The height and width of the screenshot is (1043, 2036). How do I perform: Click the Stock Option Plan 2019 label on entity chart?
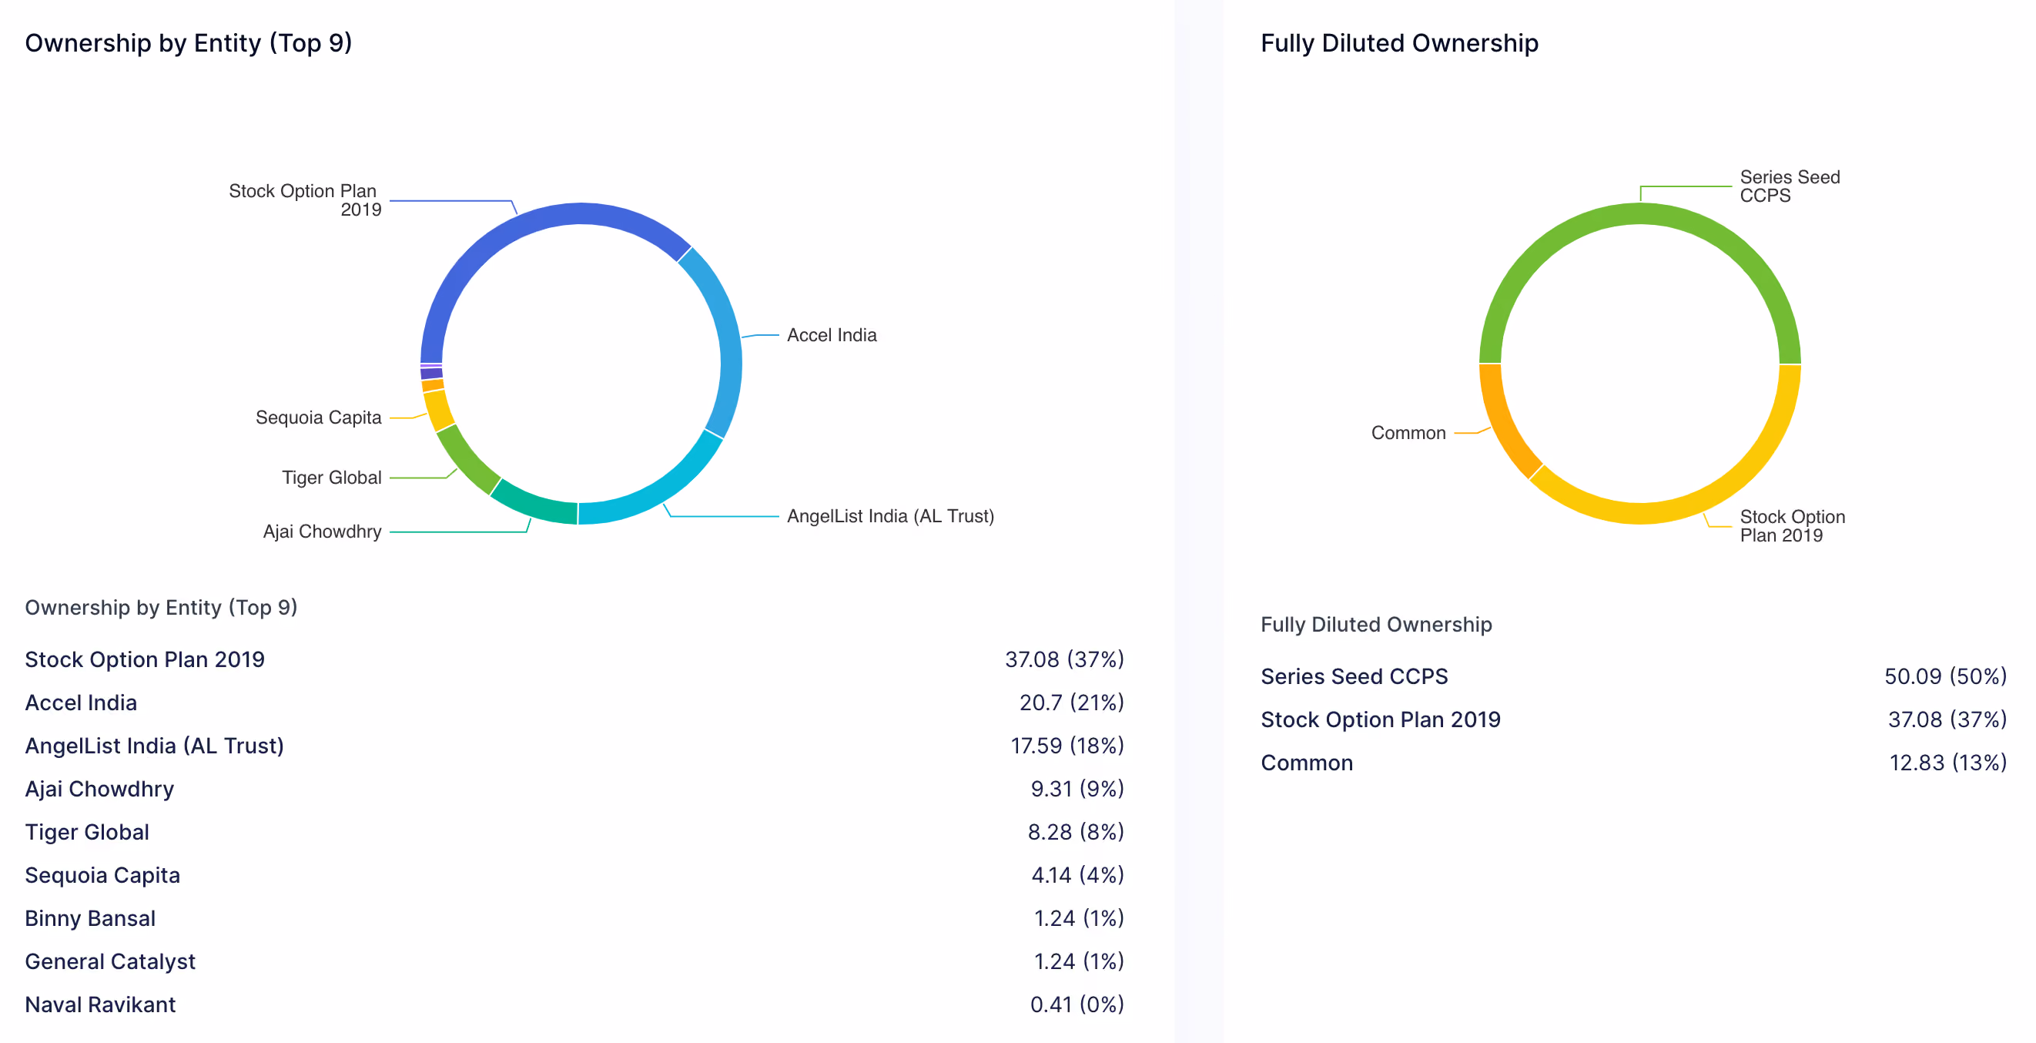(304, 200)
